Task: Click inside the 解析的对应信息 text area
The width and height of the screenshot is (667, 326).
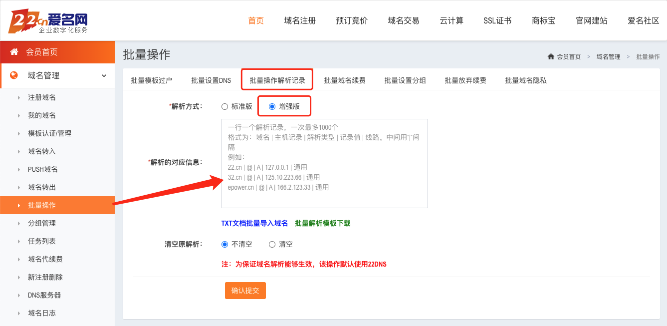Action: click(324, 163)
